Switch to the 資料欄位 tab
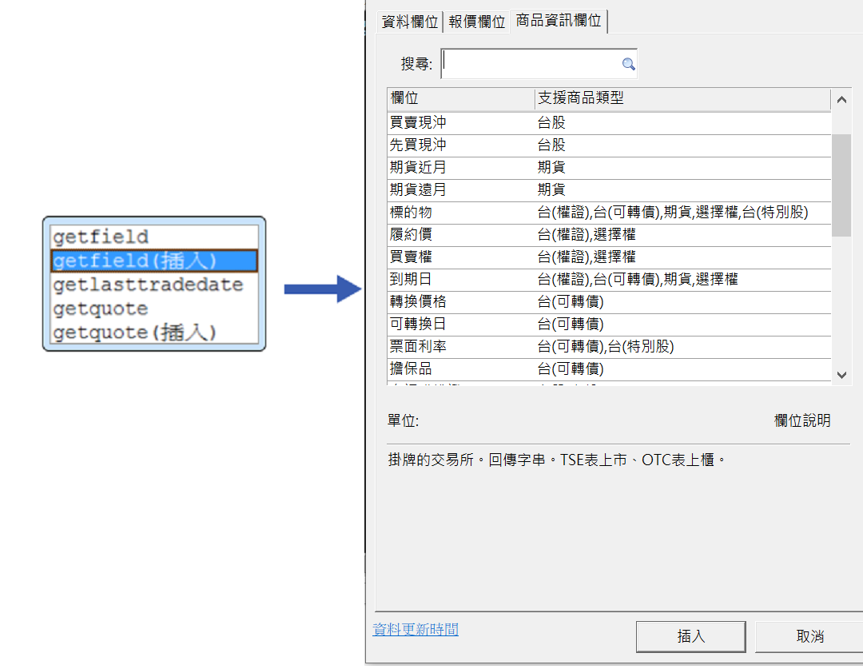This screenshot has width=863, height=669. click(x=409, y=22)
